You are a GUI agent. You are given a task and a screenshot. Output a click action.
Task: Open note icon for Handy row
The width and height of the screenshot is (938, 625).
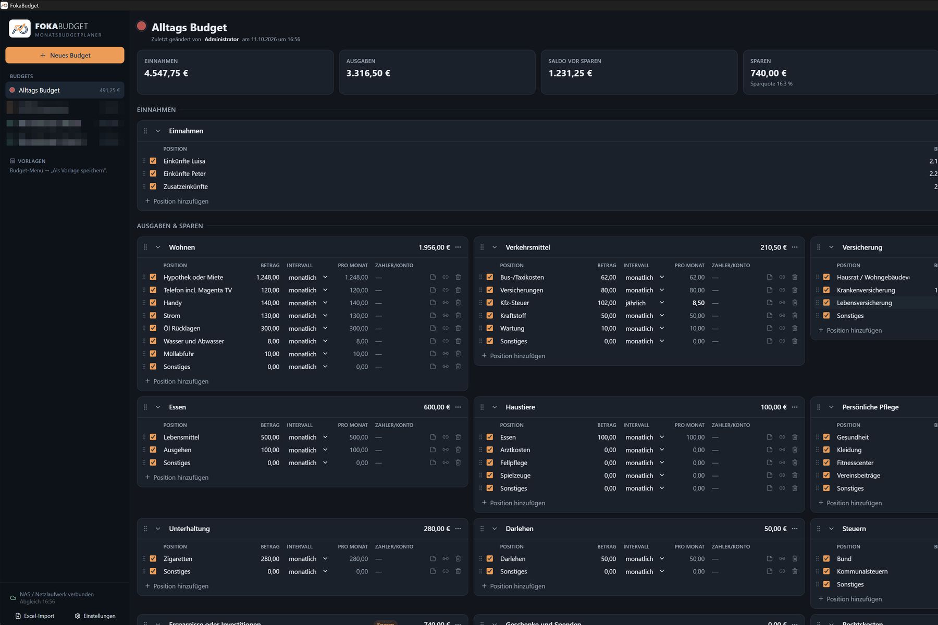click(433, 303)
